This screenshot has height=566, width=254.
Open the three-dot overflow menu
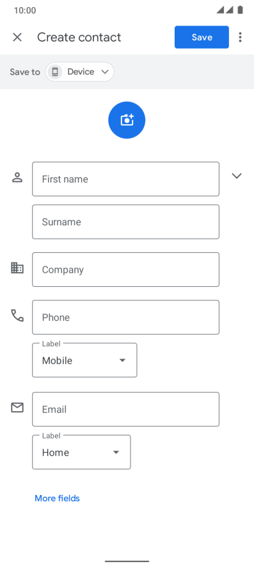pos(241,37)
